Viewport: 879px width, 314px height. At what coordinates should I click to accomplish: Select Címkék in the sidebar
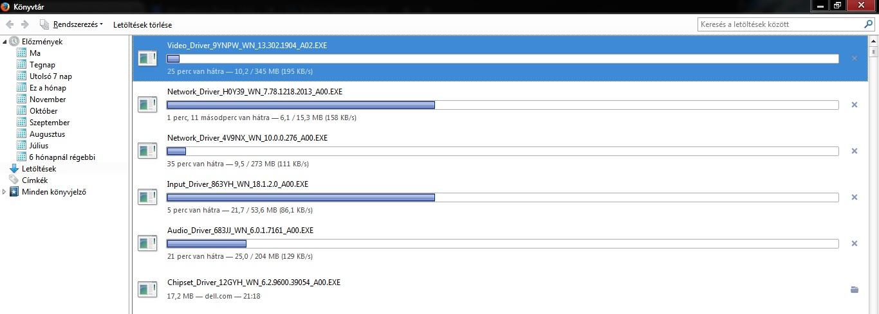pyautogui.click(x=35, y=180)
